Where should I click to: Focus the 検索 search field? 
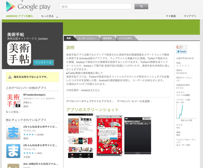[x=96, y=7]
